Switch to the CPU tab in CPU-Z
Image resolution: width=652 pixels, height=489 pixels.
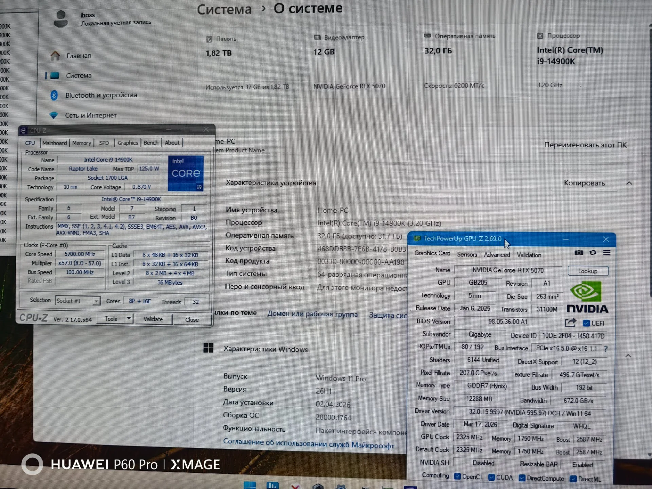[30, 143]
